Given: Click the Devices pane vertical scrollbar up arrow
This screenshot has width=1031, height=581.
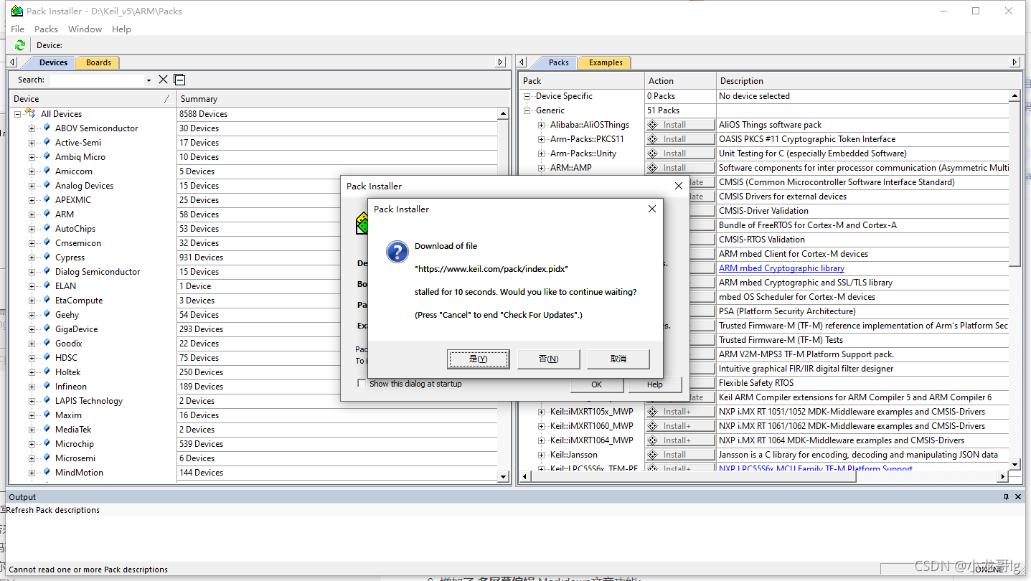Looking at the screenshot, I should (503, 113).
